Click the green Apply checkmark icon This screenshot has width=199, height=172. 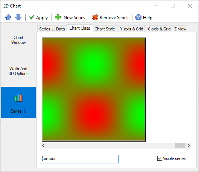click(x=32, y=17)
